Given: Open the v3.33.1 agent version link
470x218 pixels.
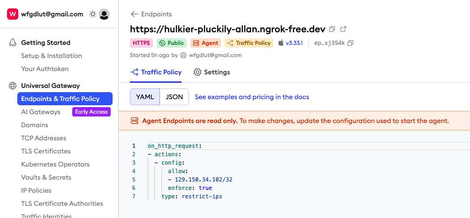Looking at the screenshot, I should coord(294,43).
